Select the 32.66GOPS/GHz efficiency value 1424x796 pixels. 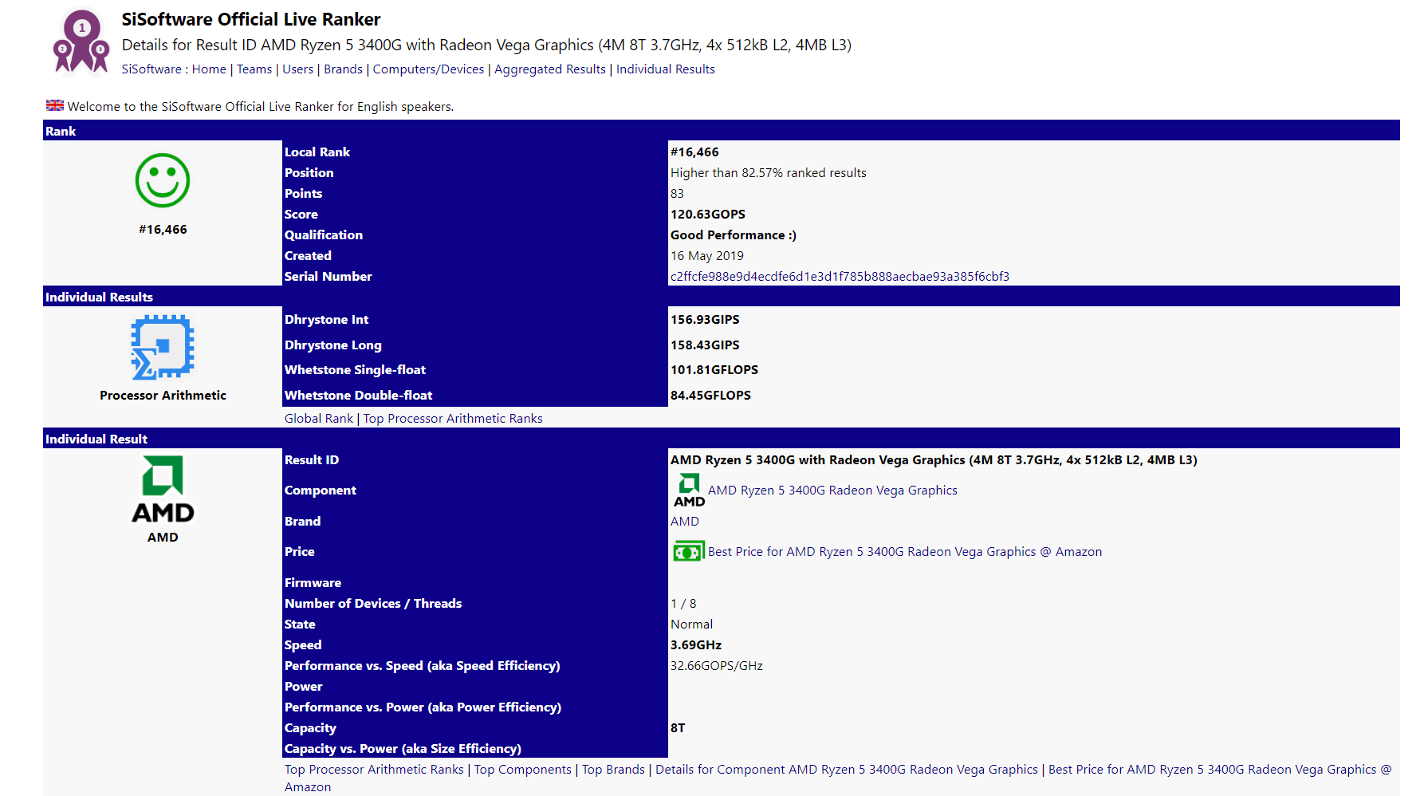click(717, 666)
